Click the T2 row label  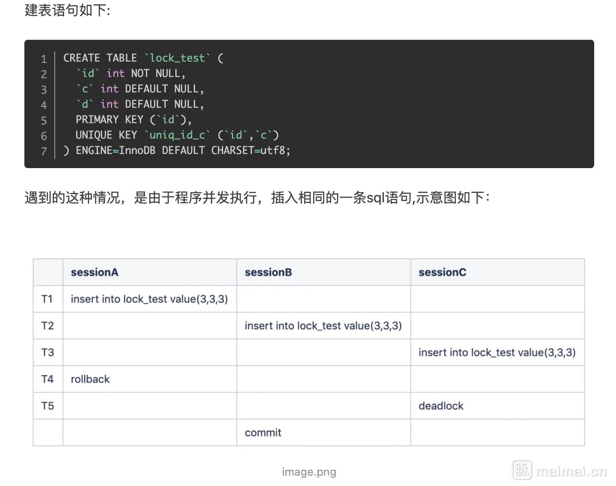tap(47, 326)
